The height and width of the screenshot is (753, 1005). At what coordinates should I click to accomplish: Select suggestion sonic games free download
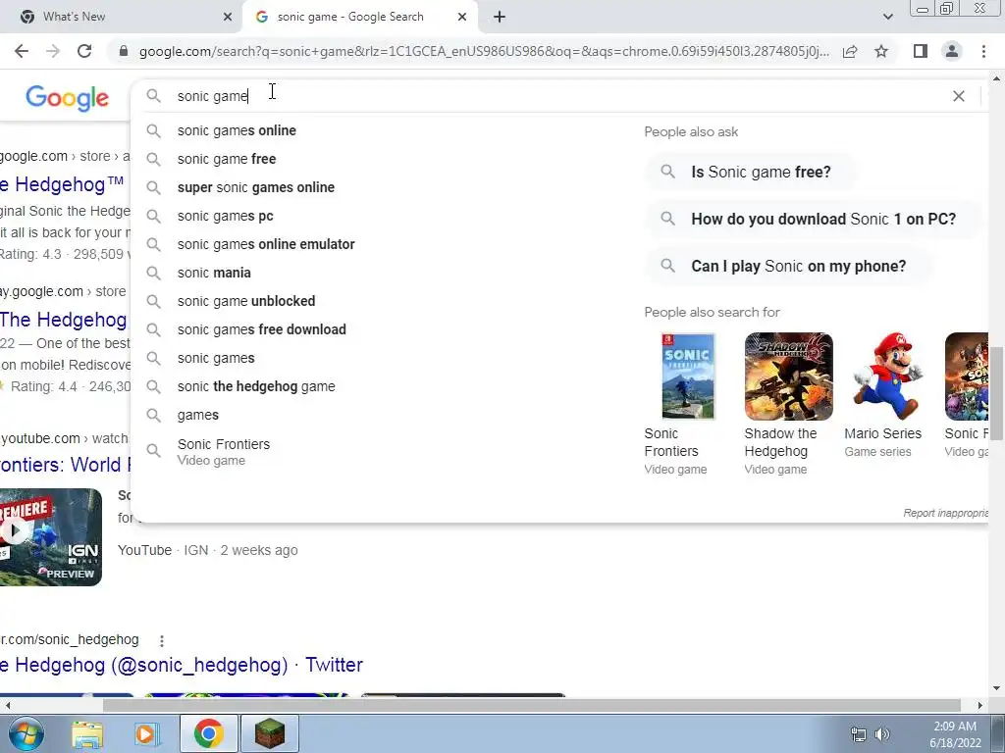point(261,329)
